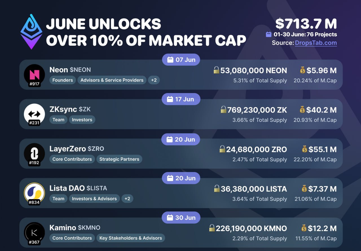
Task: Select the 17 Jun date badge
Action: [x=181, y=99]
